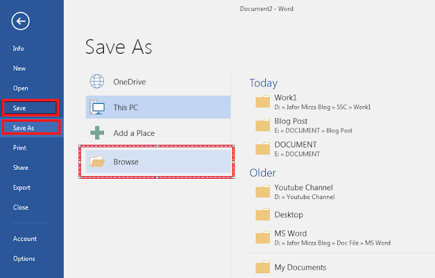
Task: Select This PC save location
Action: pos(158,107)
